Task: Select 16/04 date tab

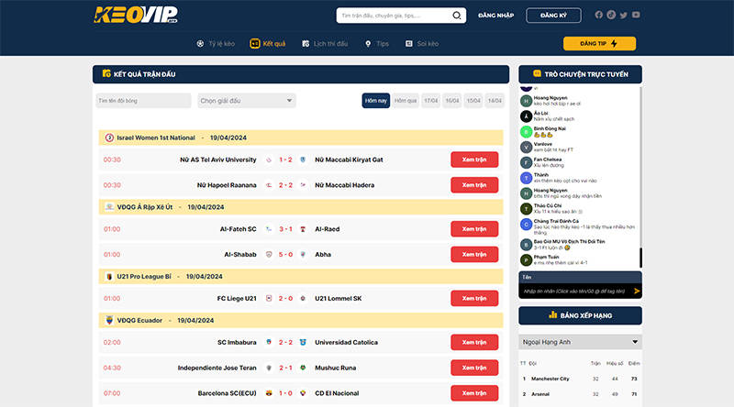Action: click(452, 101)
